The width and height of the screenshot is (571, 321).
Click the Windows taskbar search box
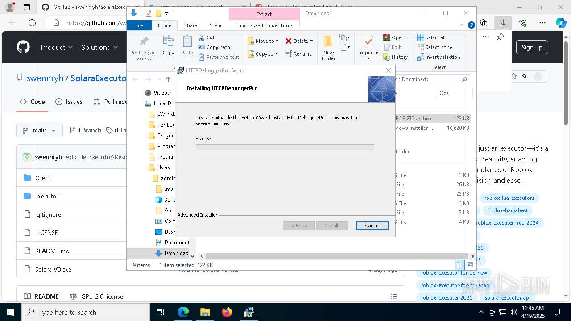pyautogui.click(x=85, y=312)
